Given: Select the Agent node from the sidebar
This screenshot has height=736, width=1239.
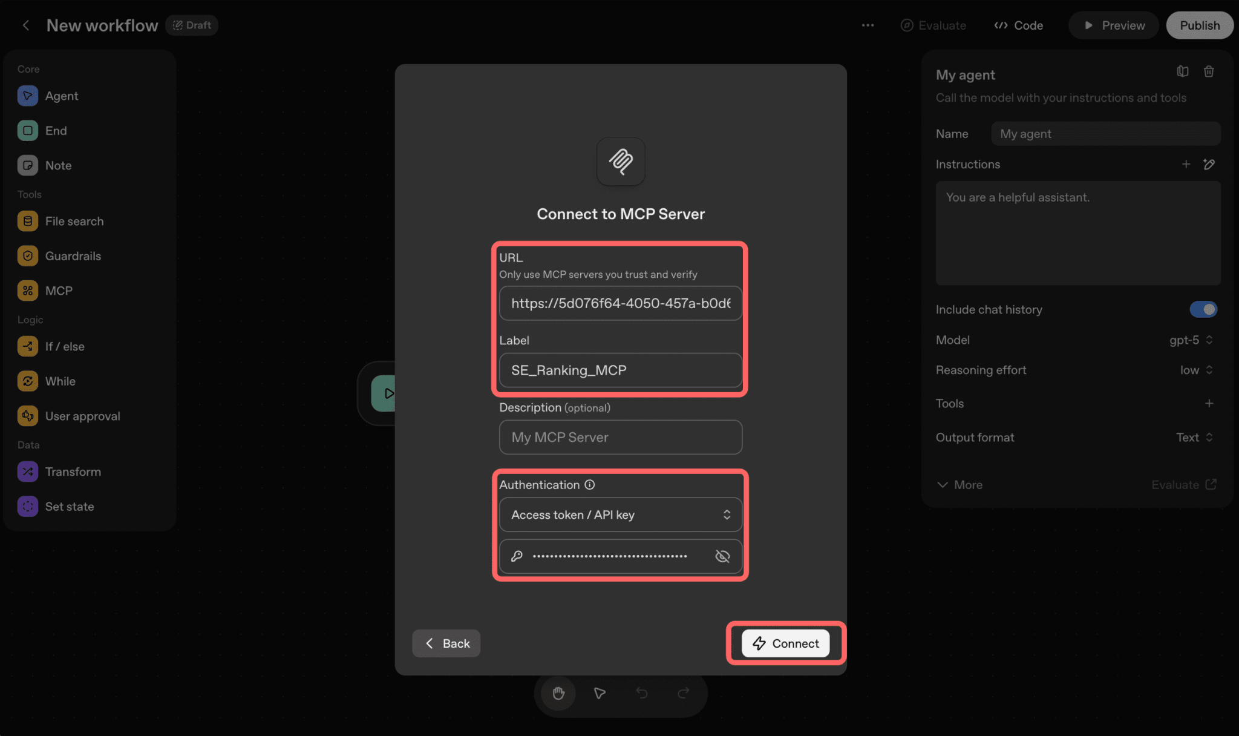Looking at the screenshot, I should [x=61, y=96].
